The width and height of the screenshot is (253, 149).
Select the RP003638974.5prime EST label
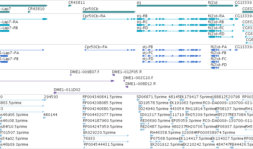(216, 133)
